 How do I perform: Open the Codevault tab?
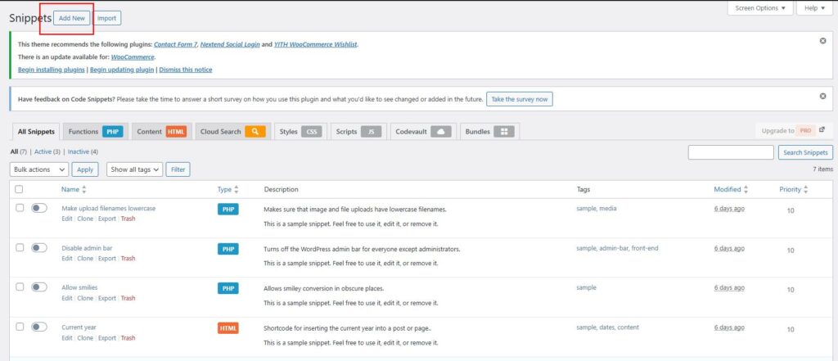tap(424, 132)
